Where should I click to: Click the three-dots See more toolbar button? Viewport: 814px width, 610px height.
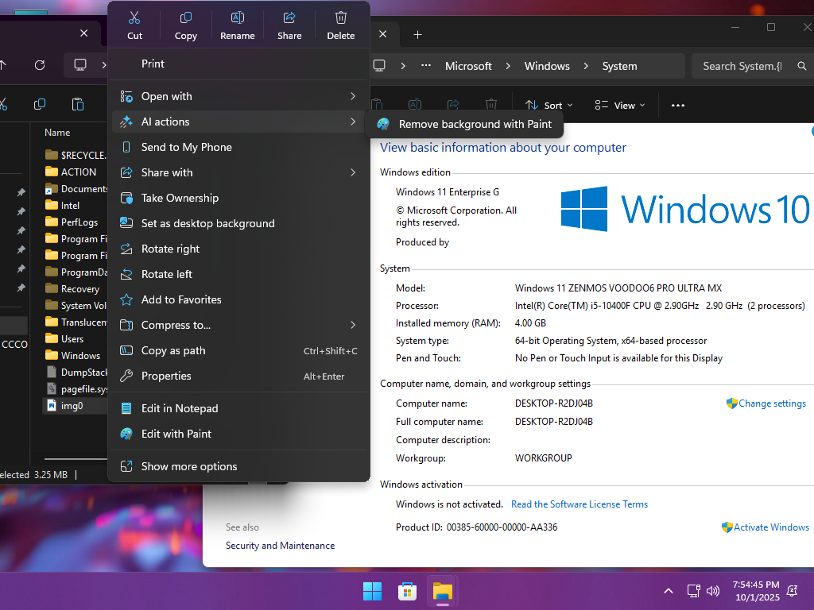677,106
